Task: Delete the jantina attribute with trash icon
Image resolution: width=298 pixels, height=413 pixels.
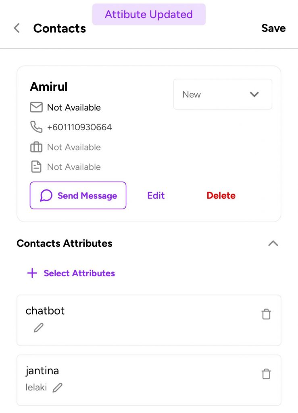Action: [x=266, y=374]
